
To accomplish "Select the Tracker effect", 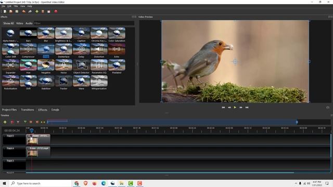I will (x=63, y=83).
